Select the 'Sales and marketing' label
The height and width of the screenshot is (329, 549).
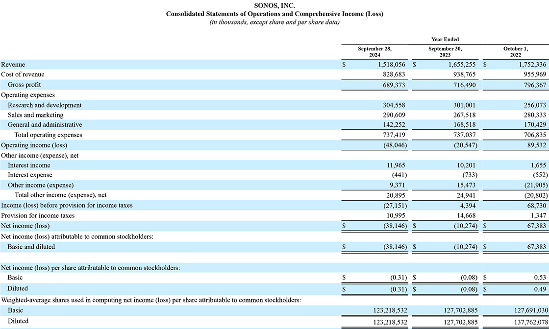35,115
